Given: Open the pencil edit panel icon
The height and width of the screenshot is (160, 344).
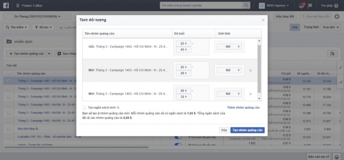Looking at the screenshot, I should 340,68.
